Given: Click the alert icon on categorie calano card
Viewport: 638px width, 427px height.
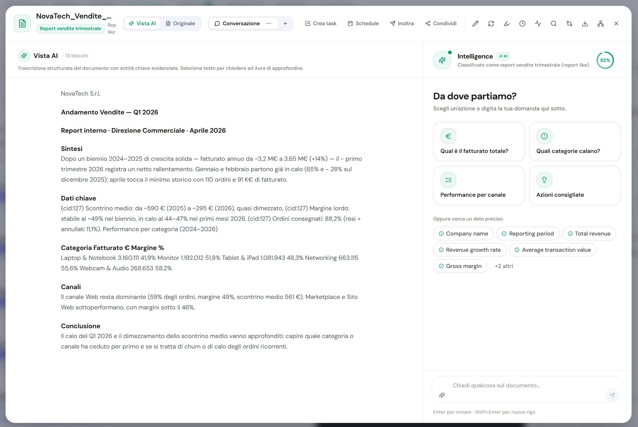Looking at the screenshot, I should pos(544,136).
